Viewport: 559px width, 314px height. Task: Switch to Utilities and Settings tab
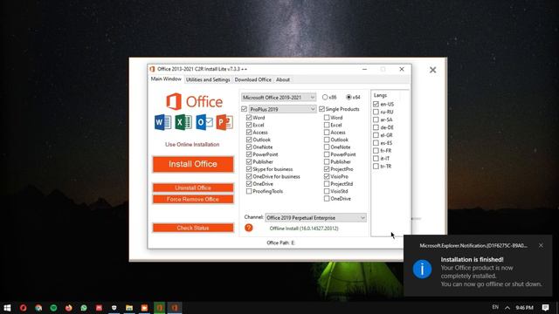(208, 79)
